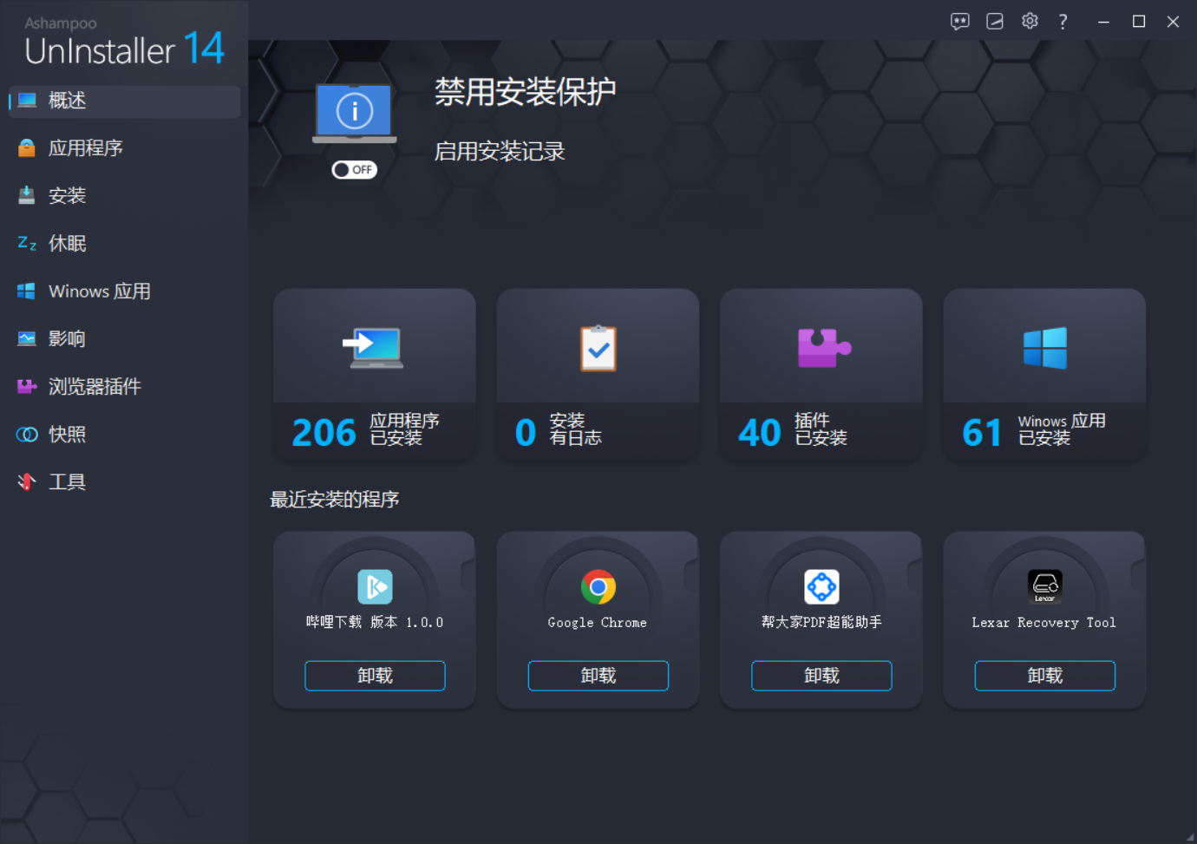Viewport: 1197px width, 844px height.
Task: Uninstall 帮大家PDF超能助手
Action: [821, 676]
